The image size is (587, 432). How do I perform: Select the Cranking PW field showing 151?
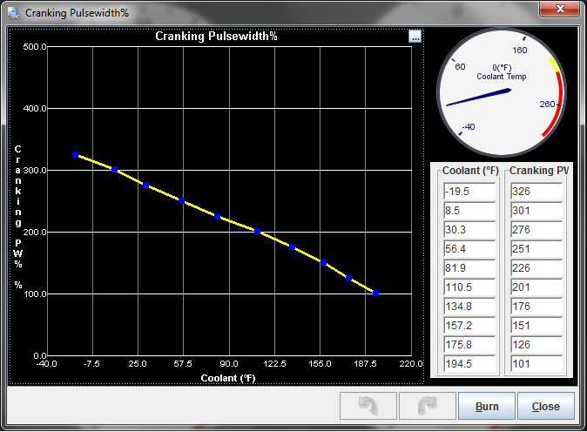[x=536, y=326]
